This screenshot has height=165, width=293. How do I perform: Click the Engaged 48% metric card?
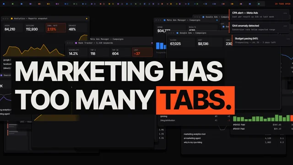click(x=77, y=27)
